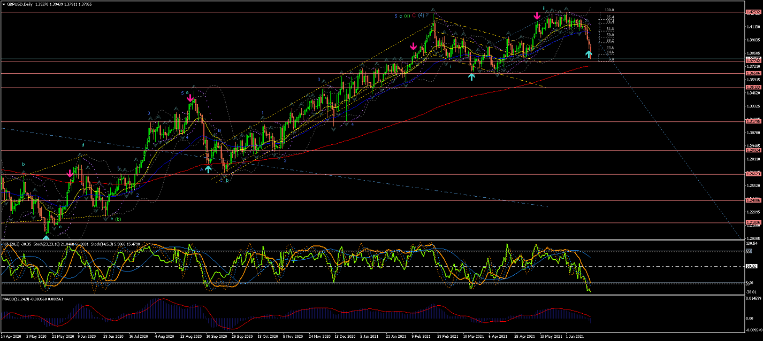This screenshot has width=763, height=341.
Task: Select the Fibonacci 100.0 level label
Action: tap(608, 10)
